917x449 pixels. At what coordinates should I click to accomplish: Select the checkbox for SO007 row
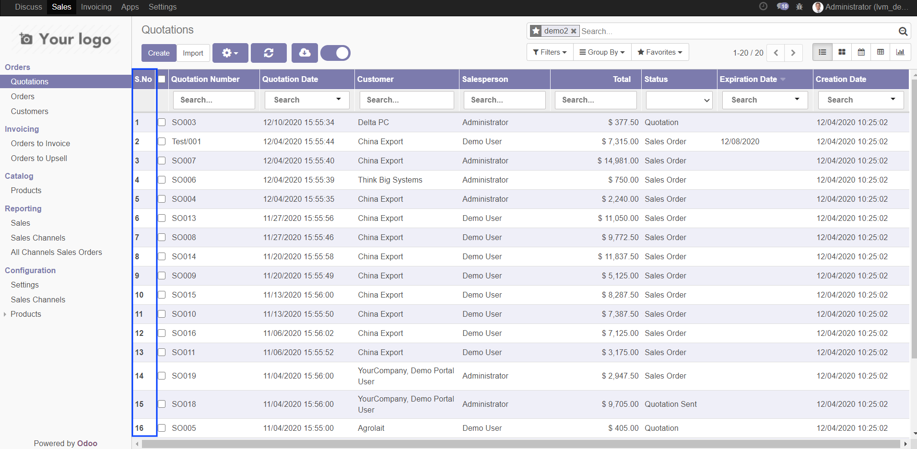click(x=162, y=161)
